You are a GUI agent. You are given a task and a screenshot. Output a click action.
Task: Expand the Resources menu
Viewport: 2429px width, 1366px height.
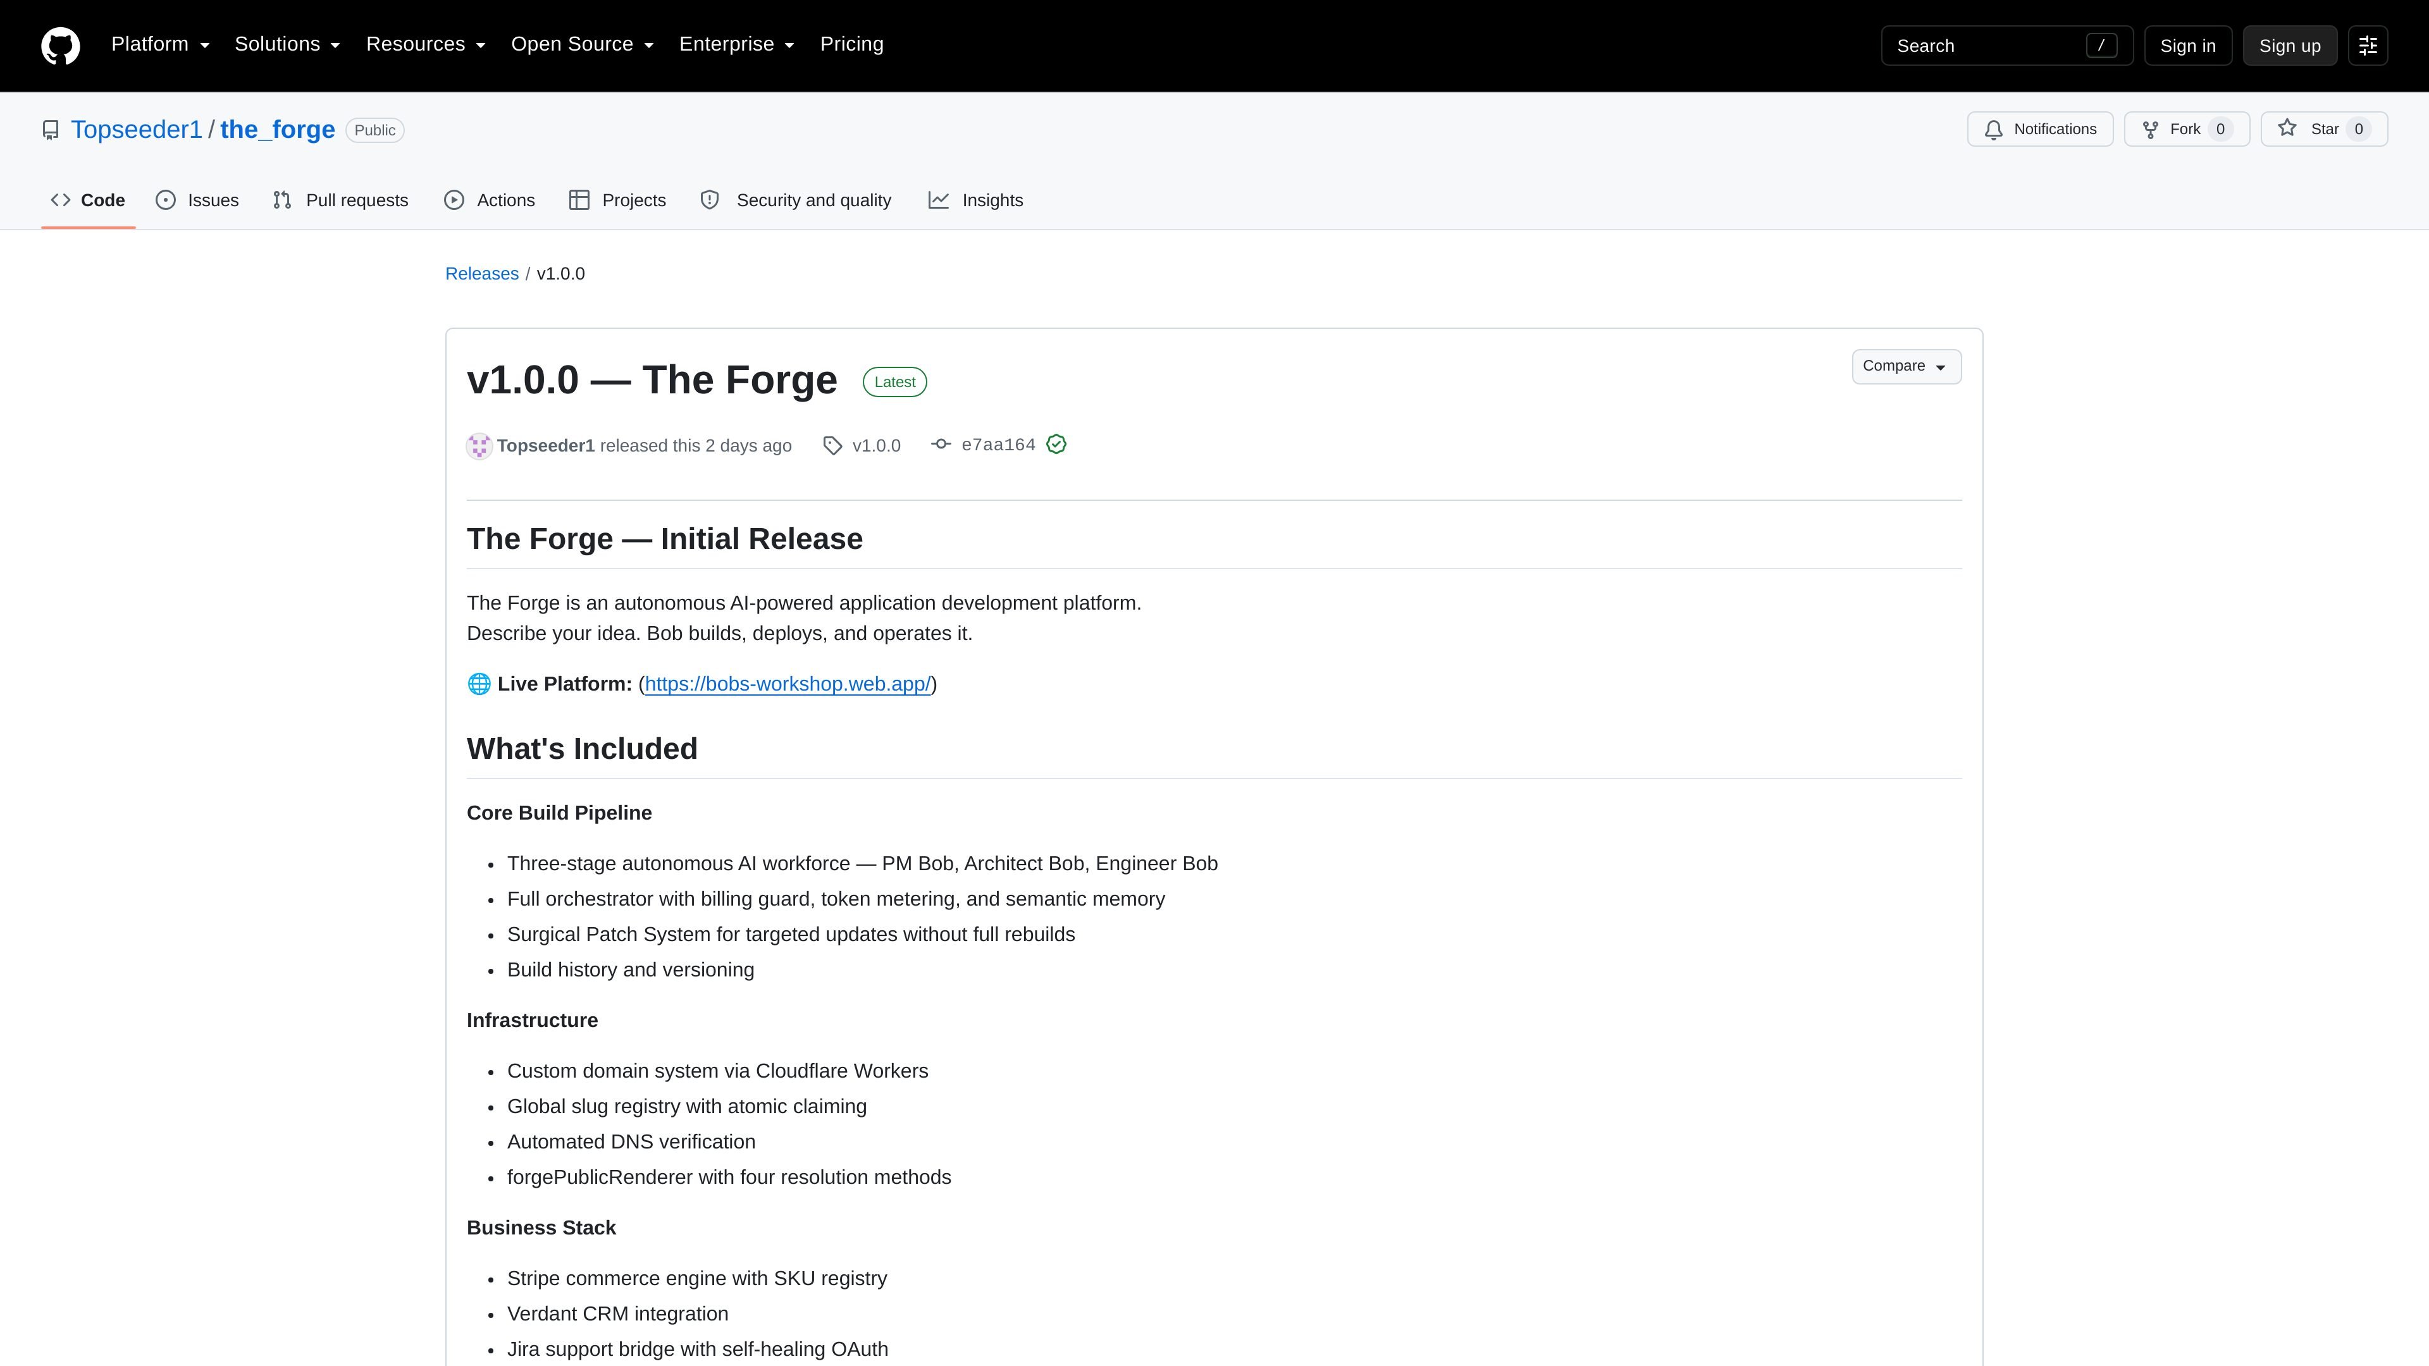(426, 44)
